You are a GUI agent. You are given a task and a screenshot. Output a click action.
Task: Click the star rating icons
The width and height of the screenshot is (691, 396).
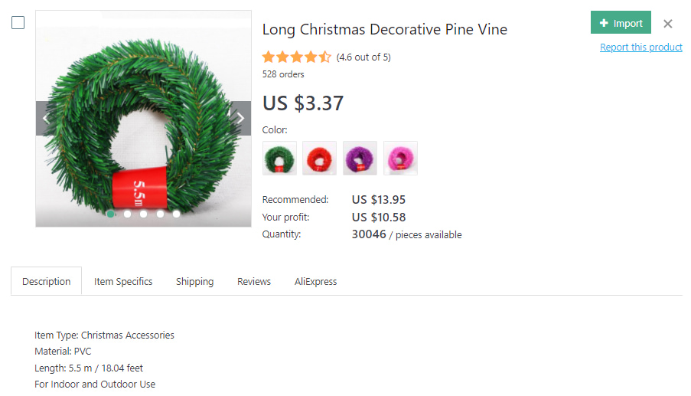click(297, 57)
